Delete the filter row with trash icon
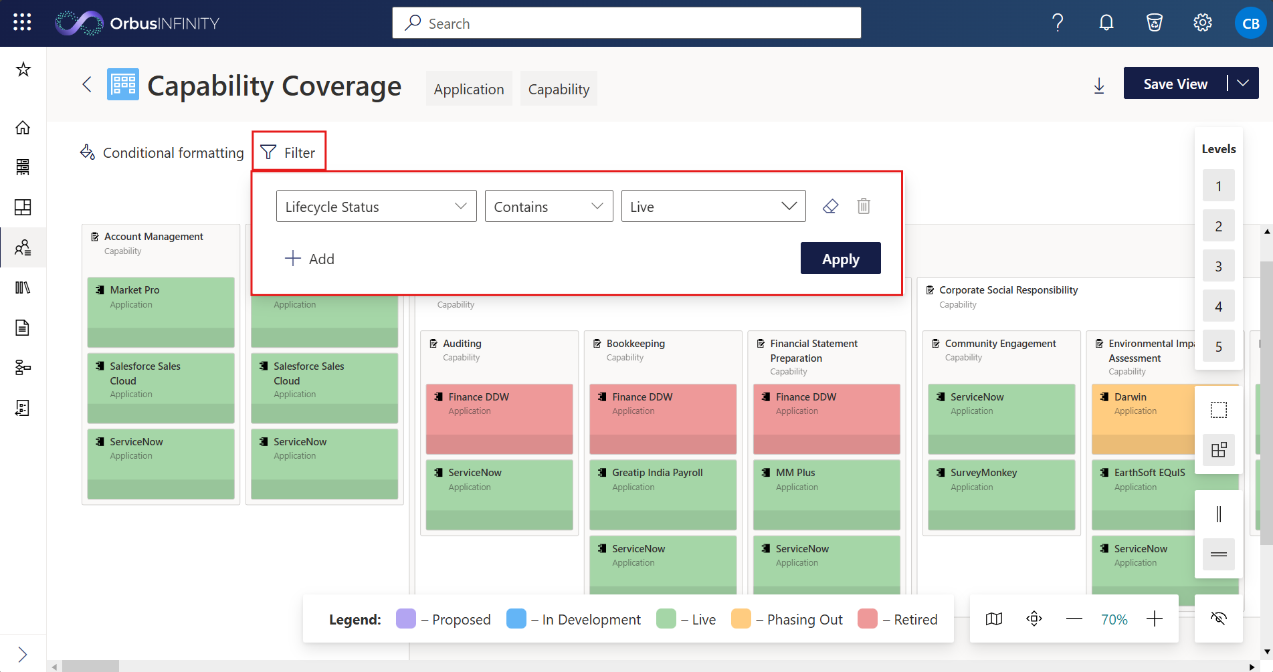This screenshot has height=672, width=1273. pyautogui.click(x=864, y=206)
